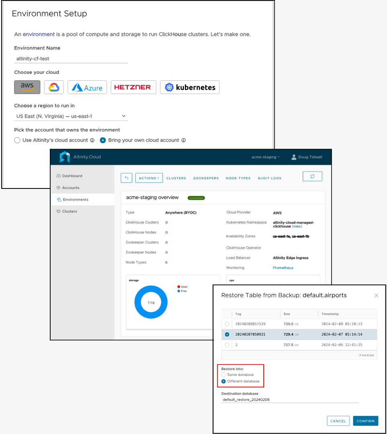
Task: Click the Tag column header
Action: coord(238,314)
